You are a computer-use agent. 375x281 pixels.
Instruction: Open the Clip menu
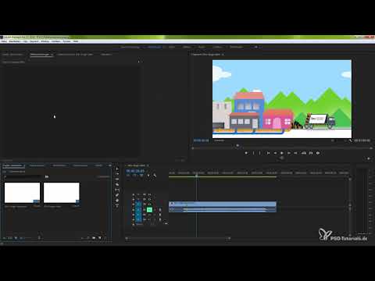(x=25, y=41)
